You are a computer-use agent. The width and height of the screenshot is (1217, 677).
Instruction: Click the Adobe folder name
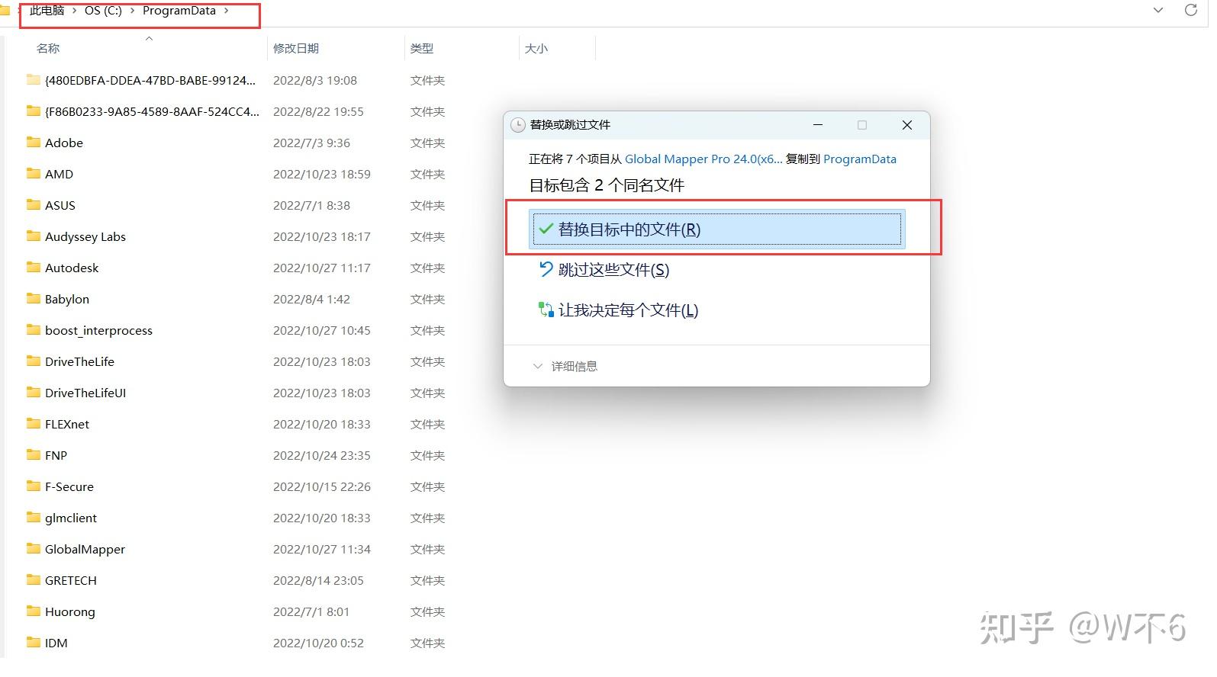64,143
